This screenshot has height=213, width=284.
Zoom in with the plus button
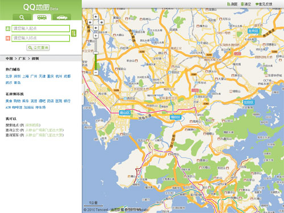[96, 35]
